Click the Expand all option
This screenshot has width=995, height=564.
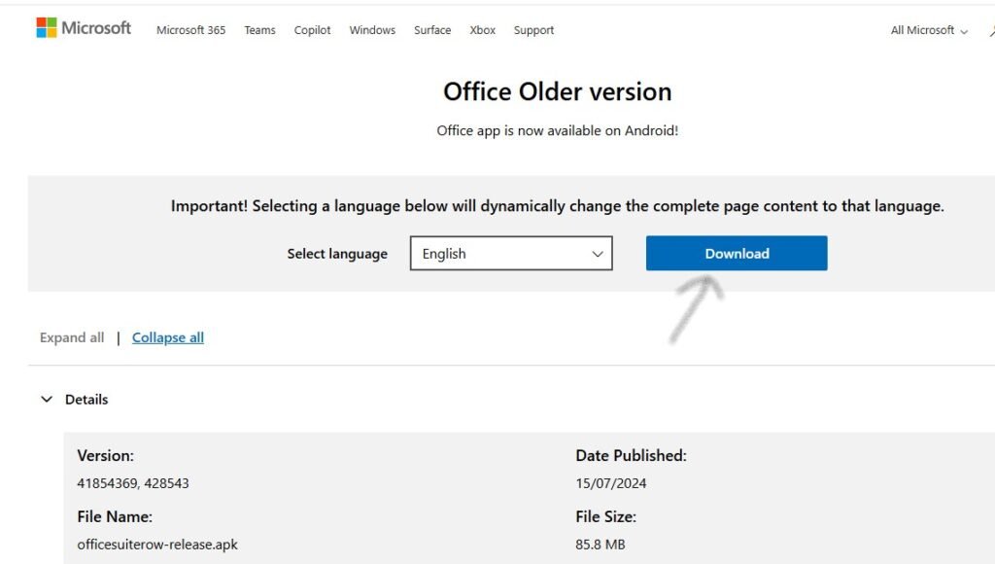(72, 337)
